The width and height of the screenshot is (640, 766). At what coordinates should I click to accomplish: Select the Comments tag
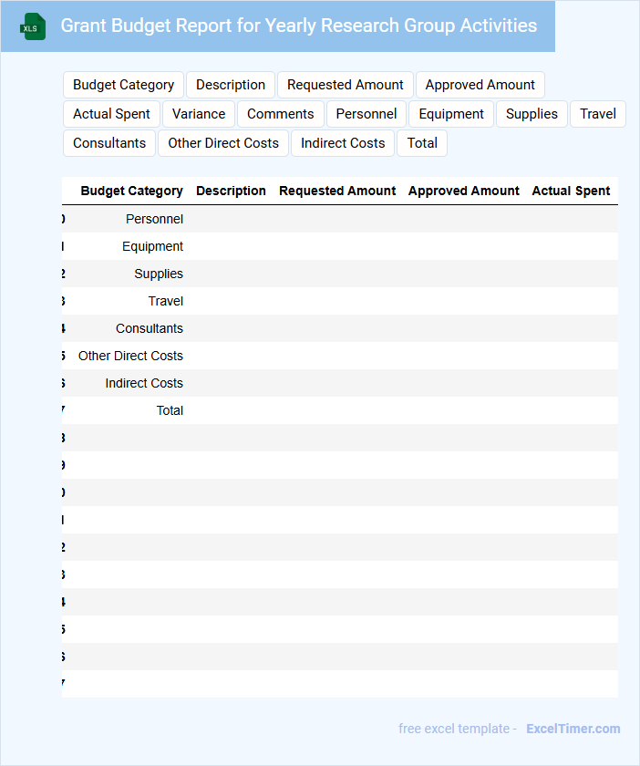[x=280, y=114]
